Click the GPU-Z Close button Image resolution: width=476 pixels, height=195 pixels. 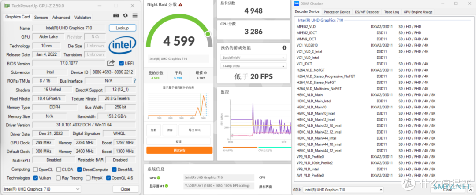coord(125,189)
